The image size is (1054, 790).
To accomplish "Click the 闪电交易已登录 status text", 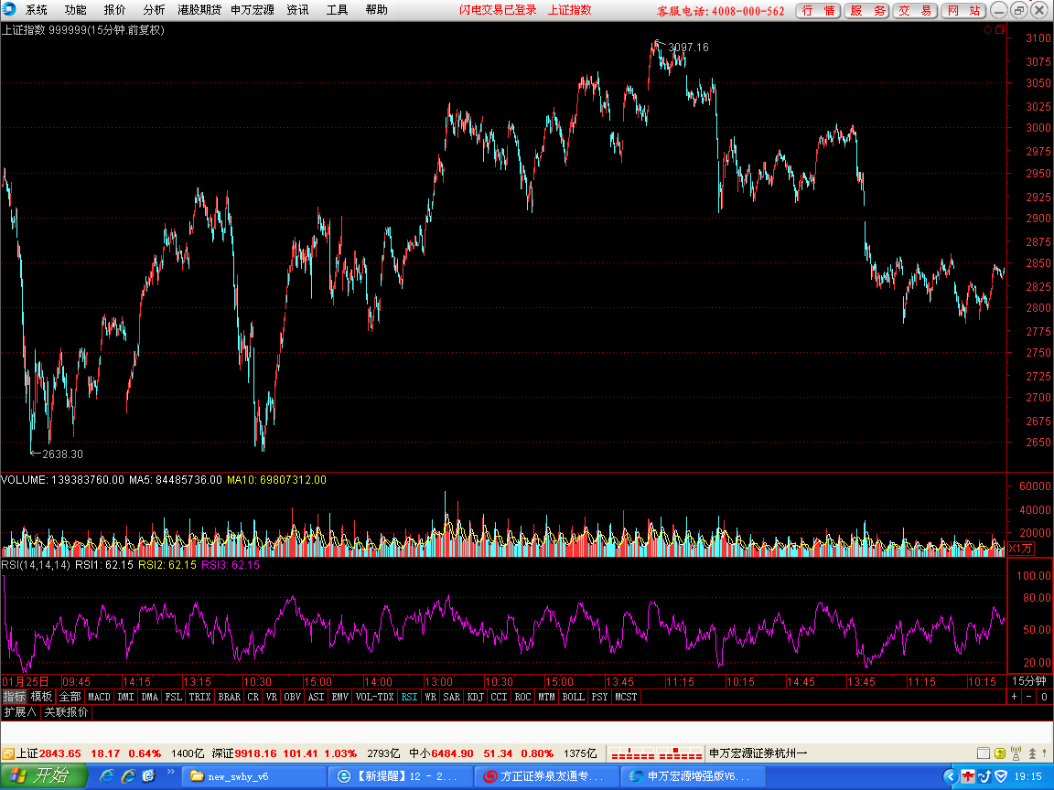I will tap(498, 9).
